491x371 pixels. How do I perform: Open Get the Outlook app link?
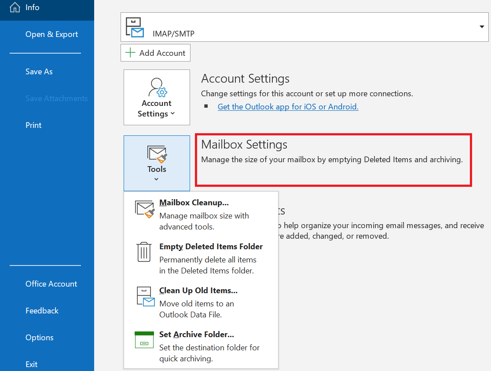tap(288, 107)
